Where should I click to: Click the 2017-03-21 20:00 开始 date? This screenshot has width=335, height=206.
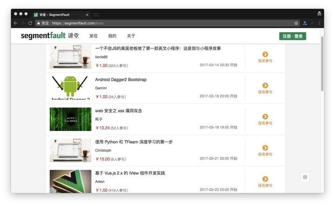[218, 158]
